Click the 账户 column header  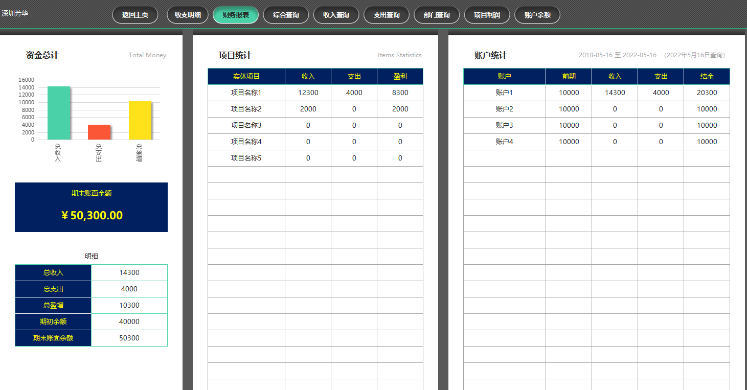[505, 76]
